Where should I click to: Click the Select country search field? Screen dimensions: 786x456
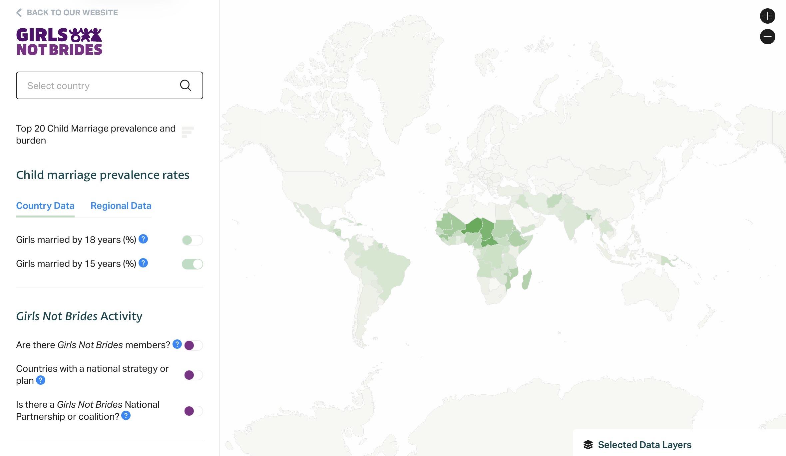110,85
